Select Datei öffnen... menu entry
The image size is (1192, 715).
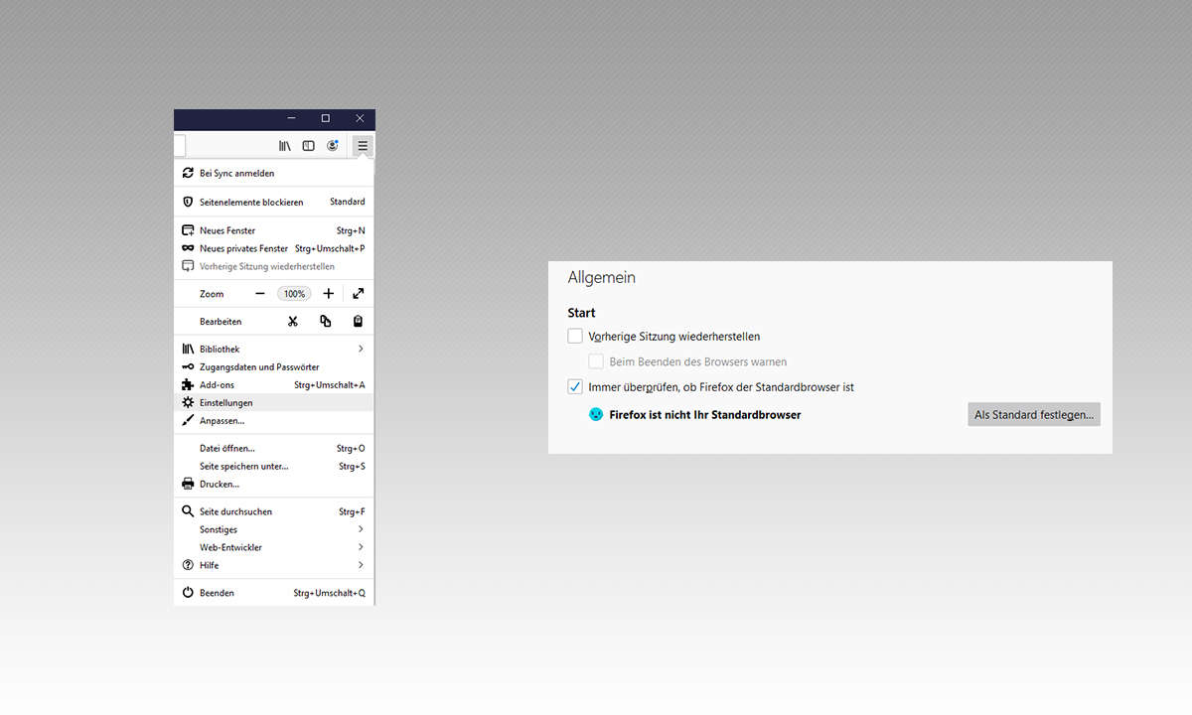pyautogui.click(x=274, y=448)
